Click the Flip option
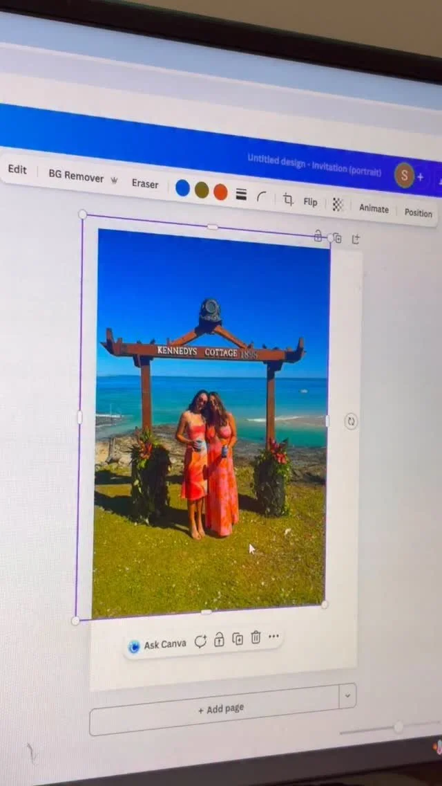 (x=310, y=202)
